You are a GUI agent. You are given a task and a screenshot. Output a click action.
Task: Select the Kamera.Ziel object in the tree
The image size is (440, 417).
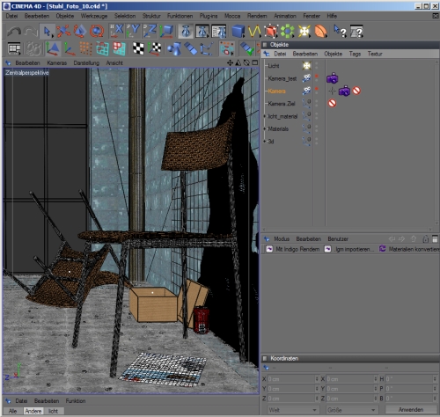282,104
